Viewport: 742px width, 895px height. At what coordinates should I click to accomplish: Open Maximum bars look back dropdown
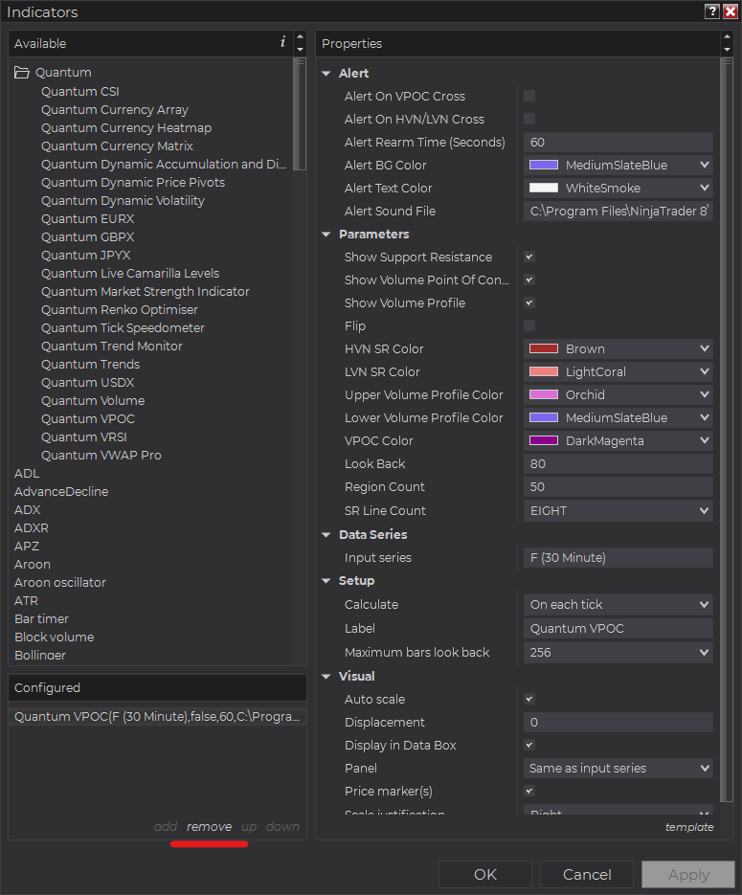[618, 653]
